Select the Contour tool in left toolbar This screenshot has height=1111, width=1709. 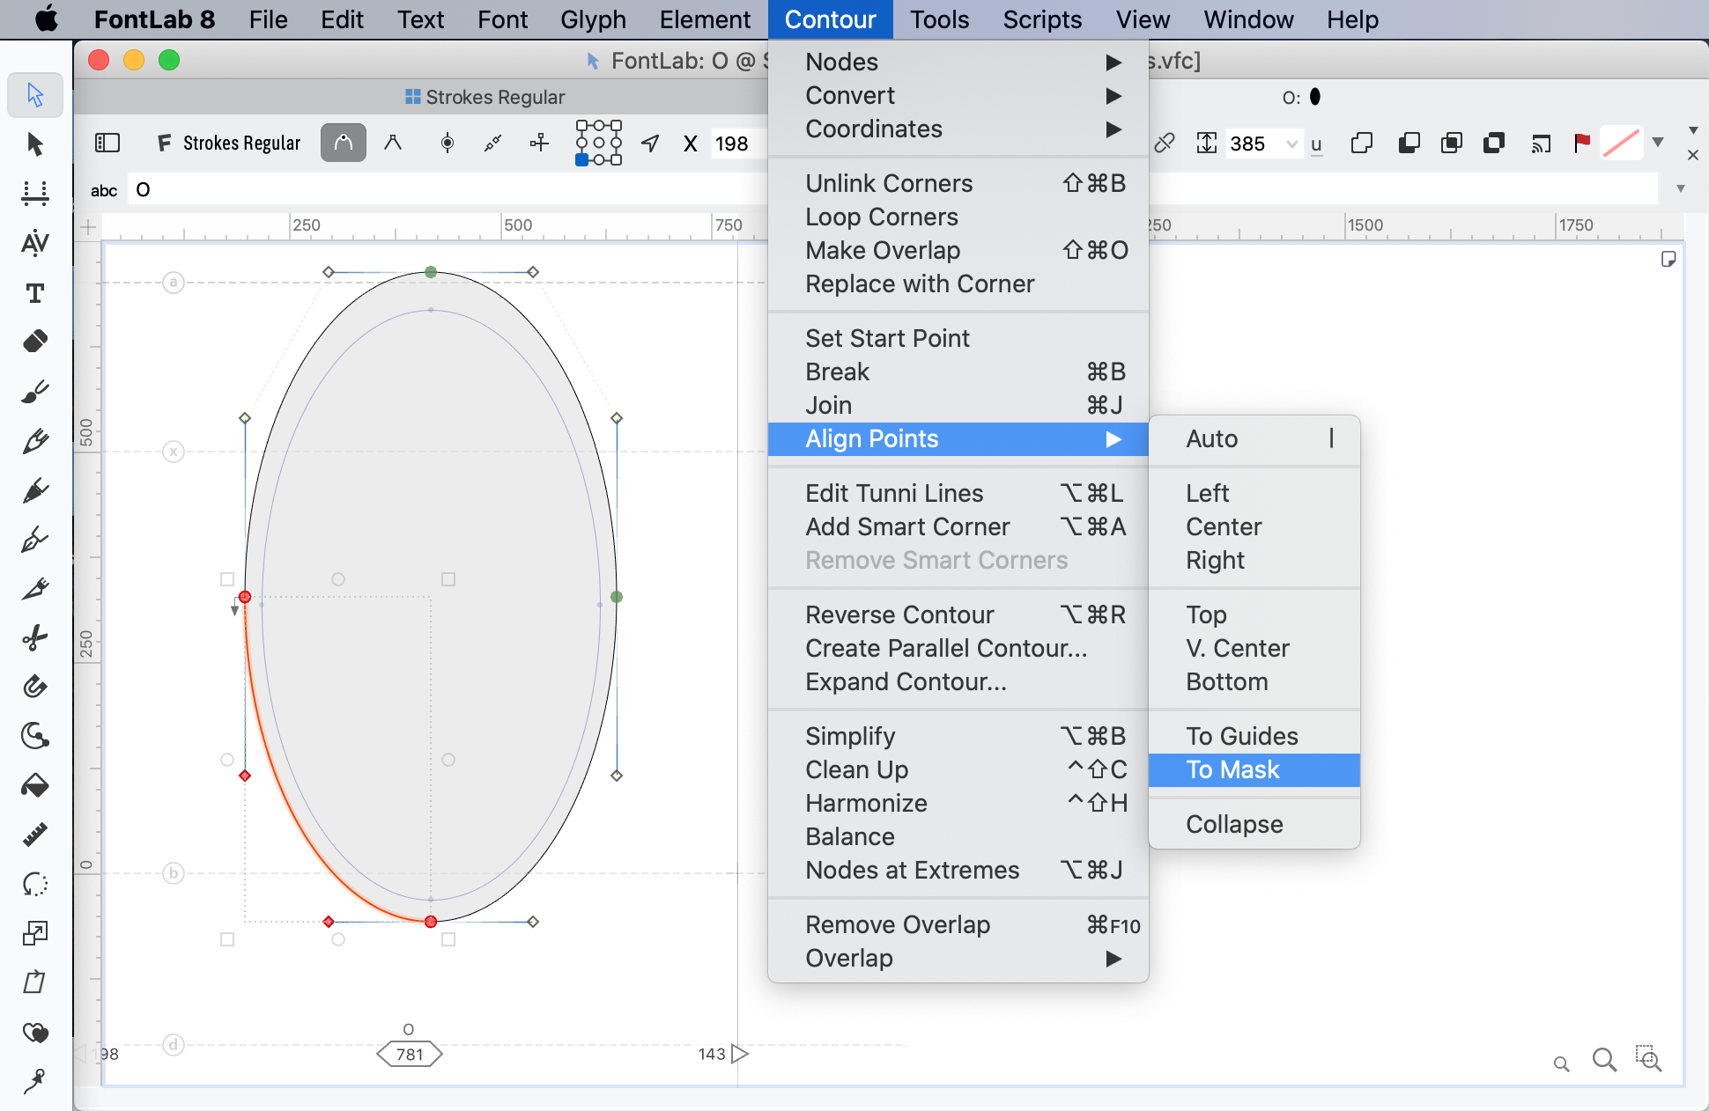[35, 94]
